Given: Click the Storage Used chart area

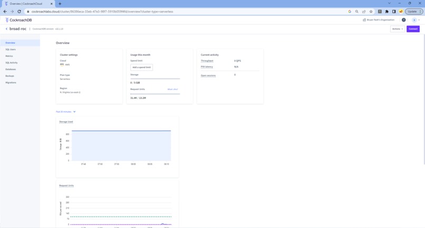Looking at the screenshot, I should tap(121, 146).
